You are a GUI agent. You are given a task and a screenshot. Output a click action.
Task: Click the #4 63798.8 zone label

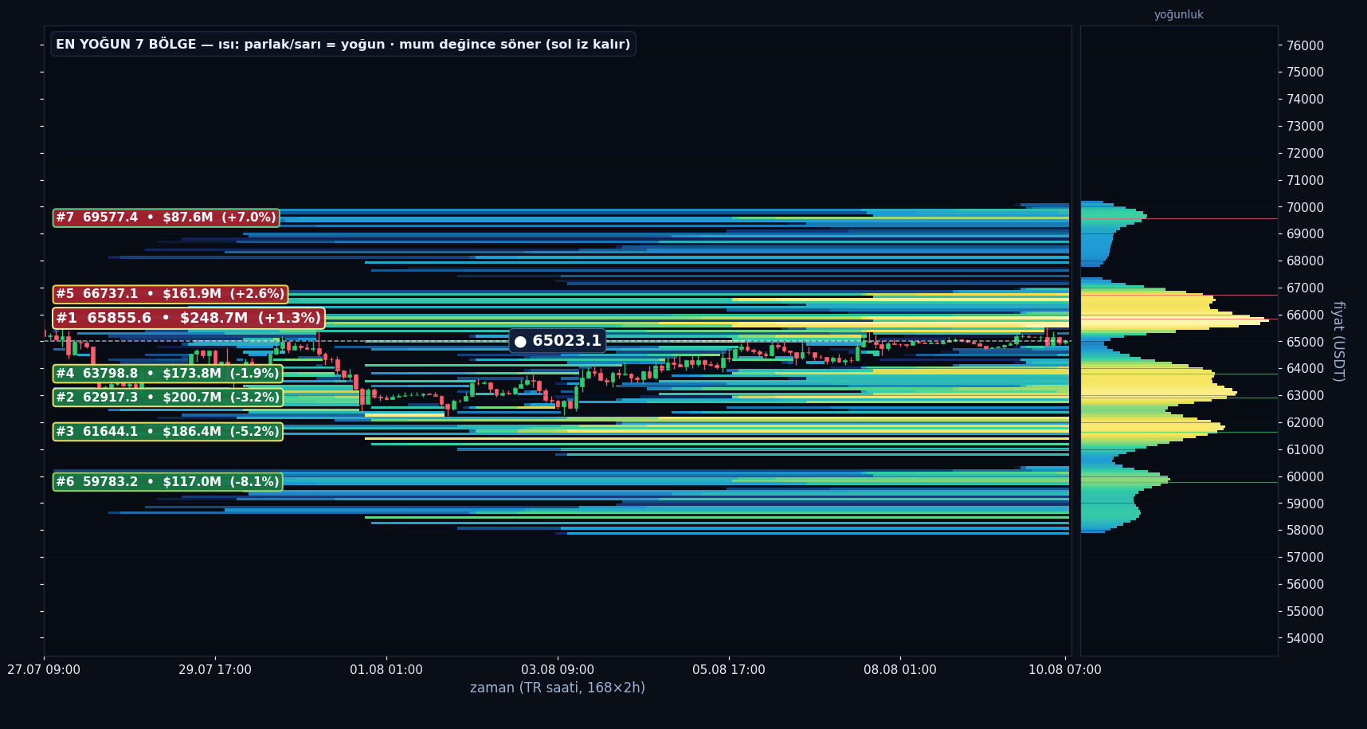(x=167, y=373)
